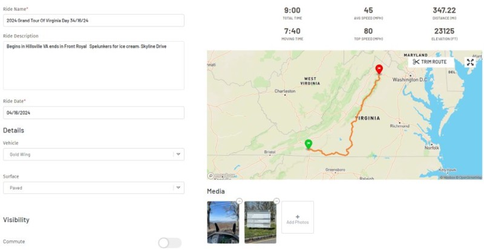
Task: Expand the Vehicle dropdown
Action: 178,155
